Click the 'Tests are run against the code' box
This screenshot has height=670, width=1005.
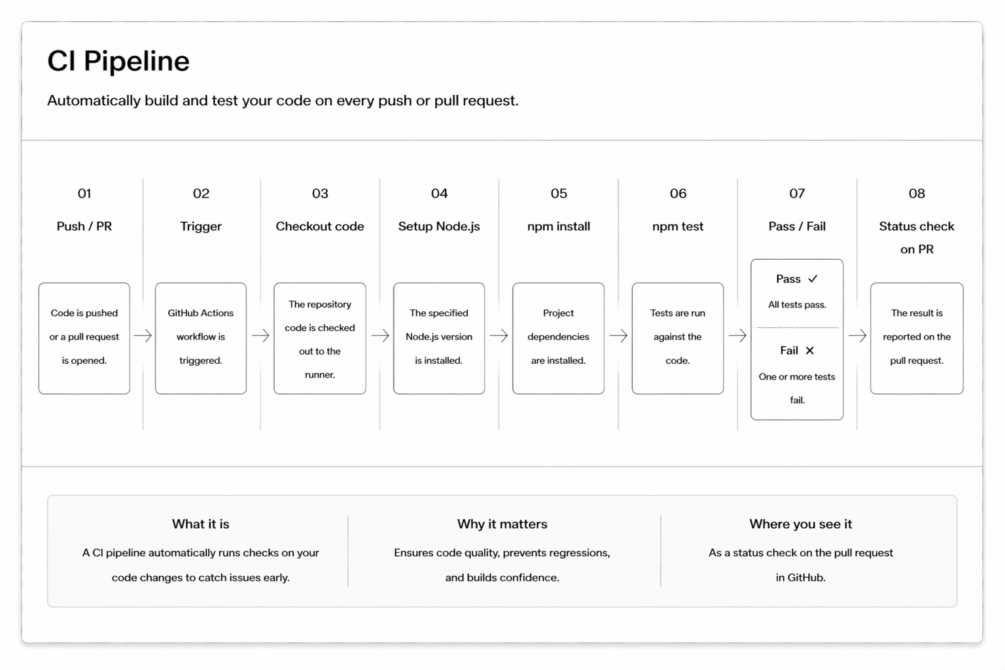678,338
